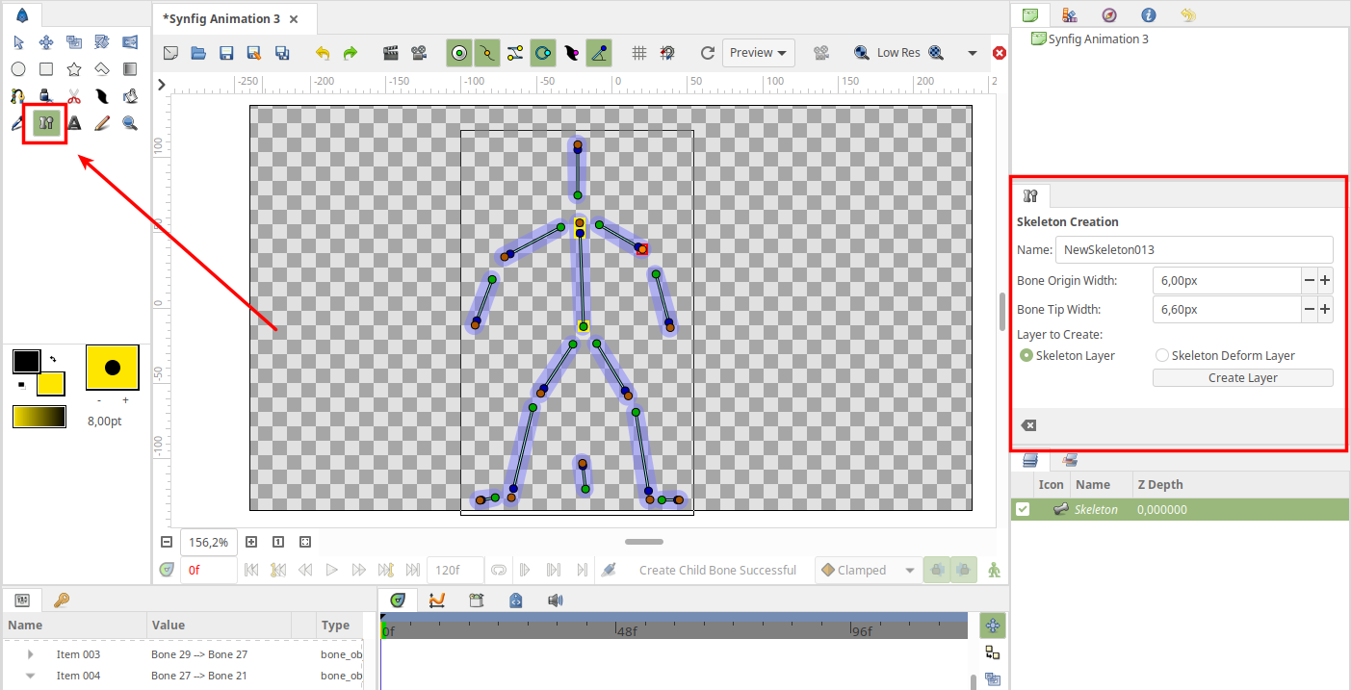Expand Item 003 in parameters list
1351x690 pixels.
tap(30, 654)
